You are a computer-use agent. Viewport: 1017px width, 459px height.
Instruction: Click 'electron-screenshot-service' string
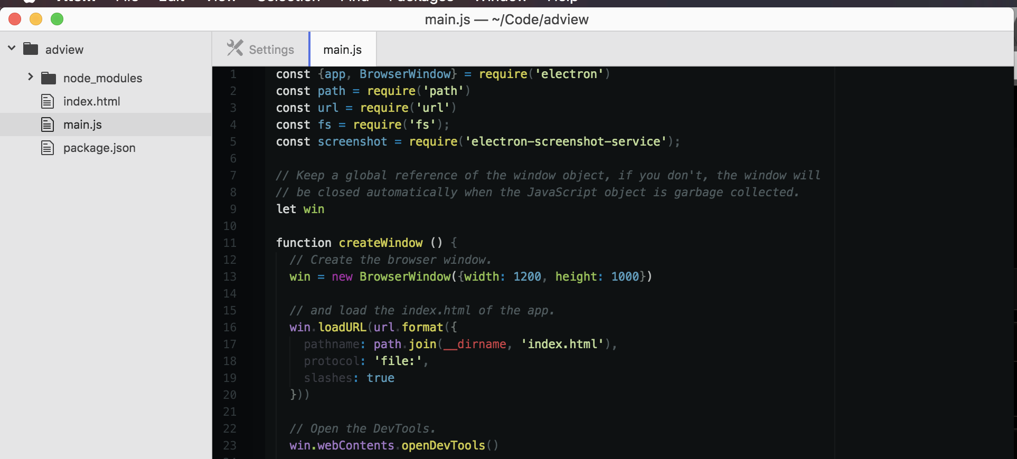click(565, 141)
